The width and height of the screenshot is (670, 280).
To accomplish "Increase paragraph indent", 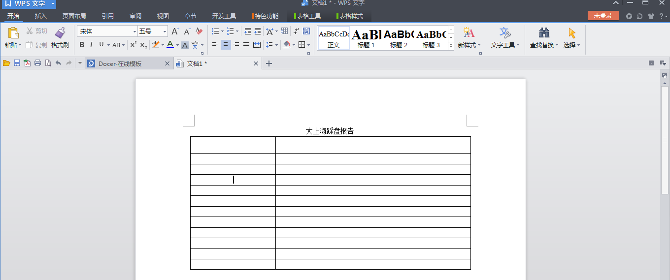I will (x=257, y=31).
